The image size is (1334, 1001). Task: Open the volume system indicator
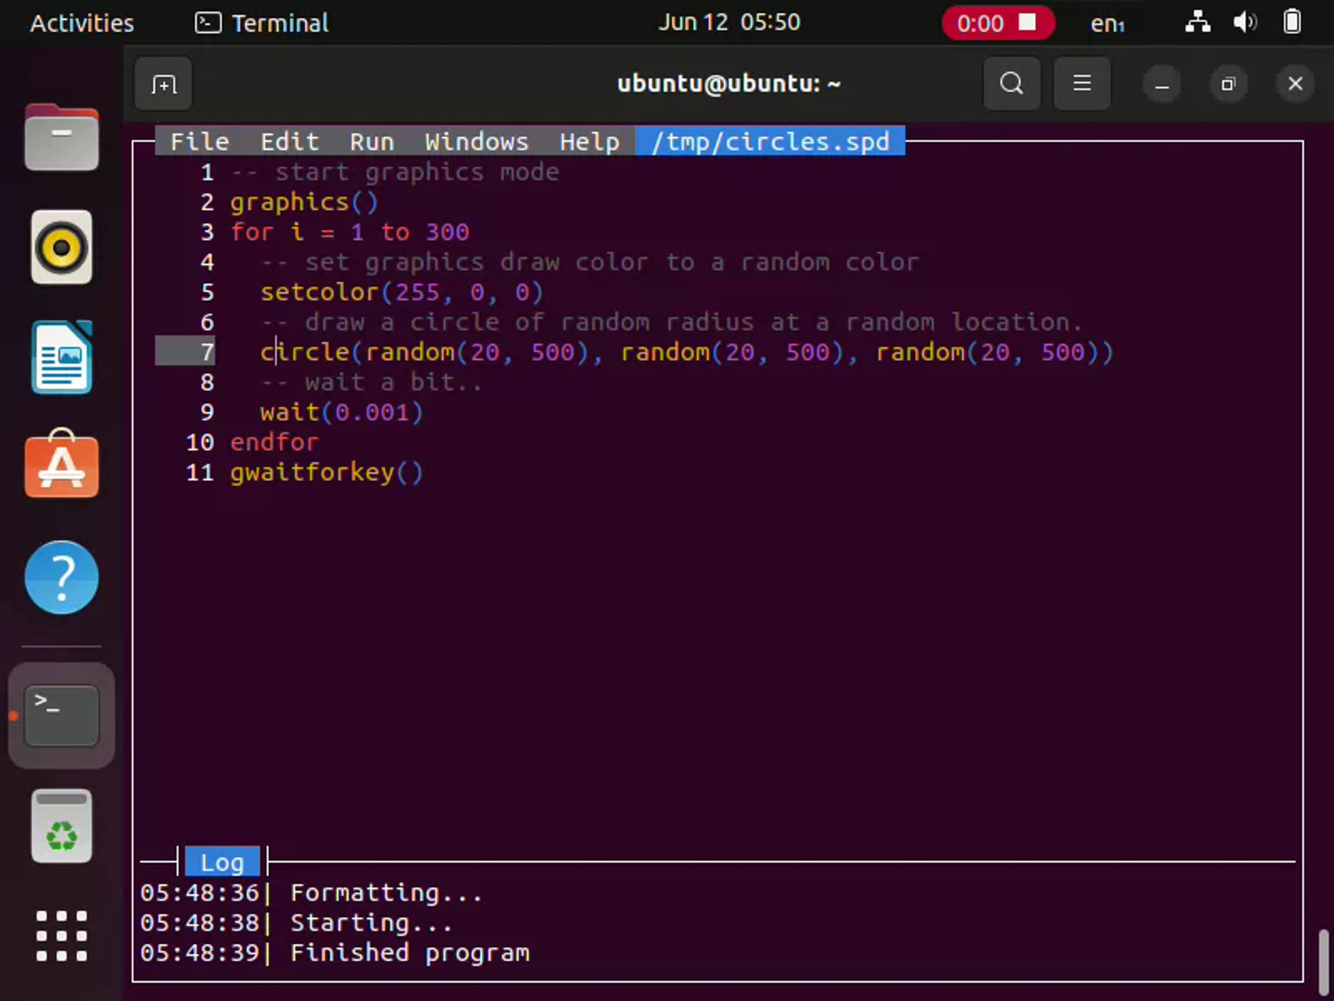(x=1245, y=23)
